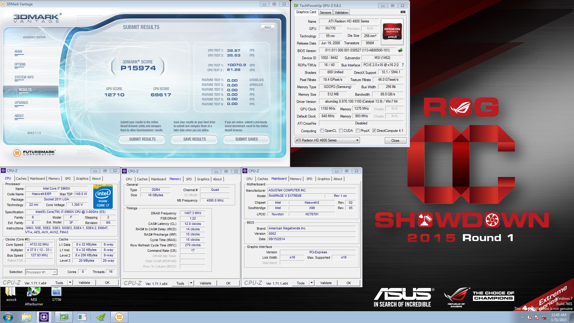Switch to the CPU-Z taskbar icon
Screen dimensions: 574x323
44,317
